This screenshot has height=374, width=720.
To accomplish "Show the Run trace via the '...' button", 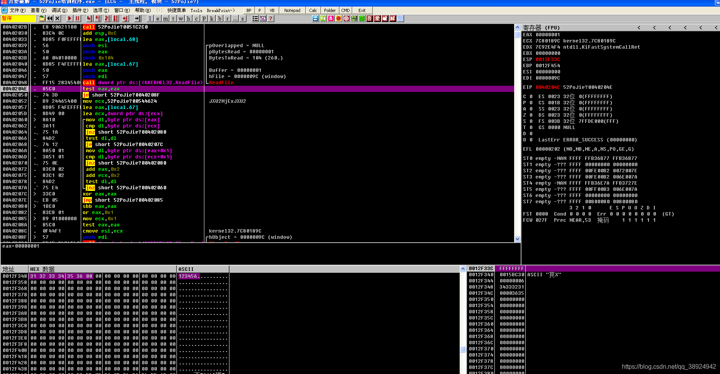I will (x=235, y=19).
